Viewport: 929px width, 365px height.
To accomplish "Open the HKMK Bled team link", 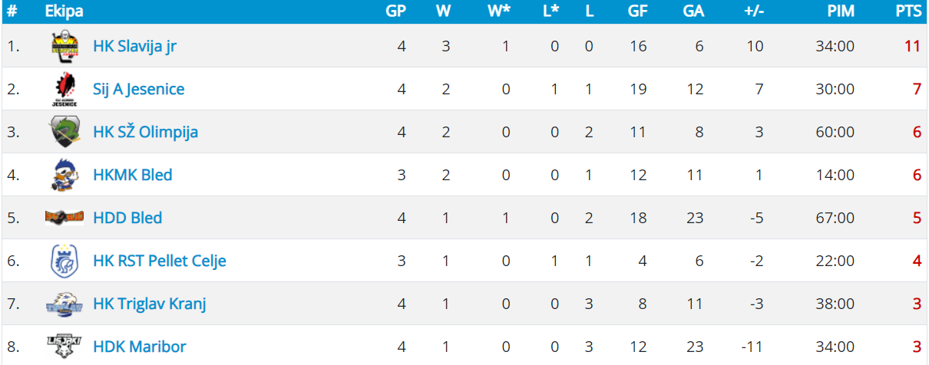I will coord(133,175).
